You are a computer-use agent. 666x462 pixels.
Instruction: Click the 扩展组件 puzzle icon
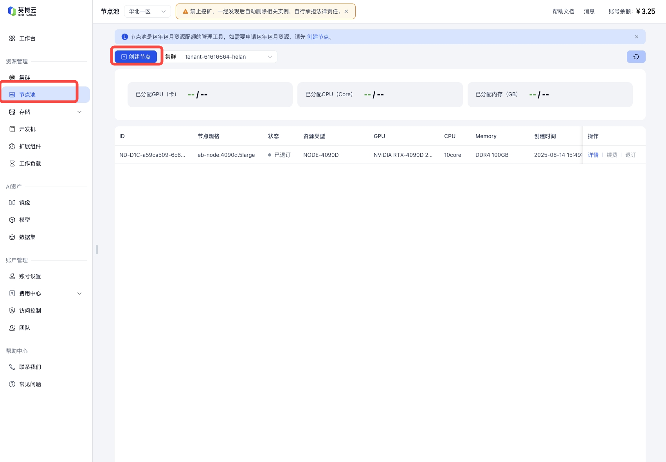click(x=12, y=146)
